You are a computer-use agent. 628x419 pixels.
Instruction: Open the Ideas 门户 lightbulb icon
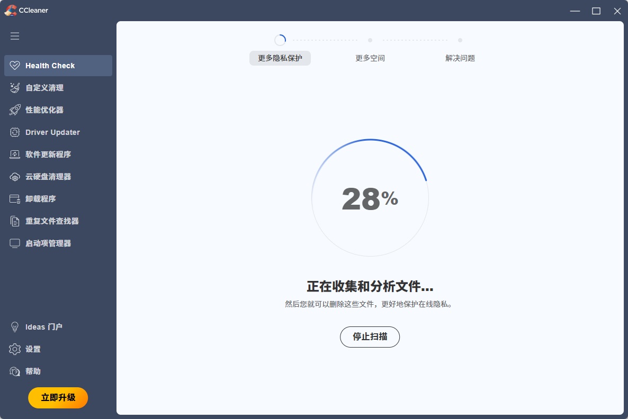tap(15, 327)
